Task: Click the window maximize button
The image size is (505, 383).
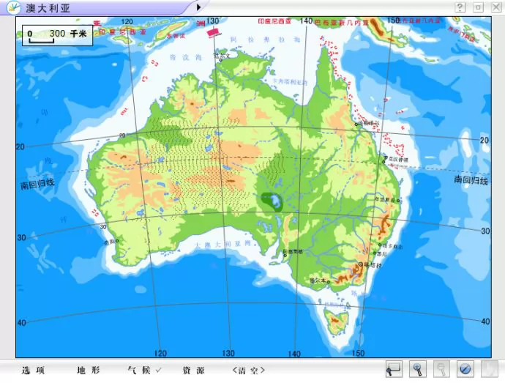Action: coord(478,7)
